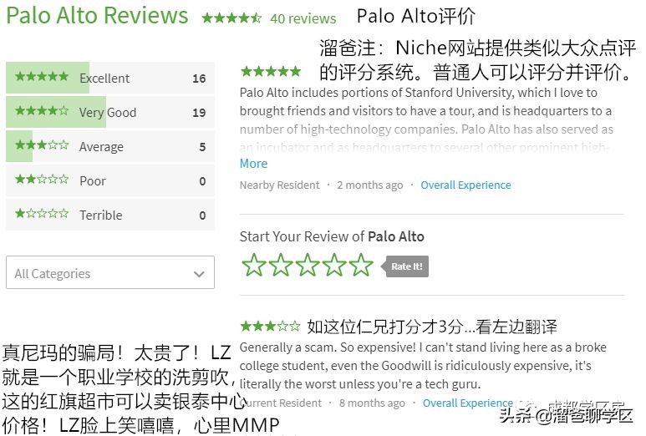Click count 0 in Terrible row

pyautogui.click(x=202, y=215)
